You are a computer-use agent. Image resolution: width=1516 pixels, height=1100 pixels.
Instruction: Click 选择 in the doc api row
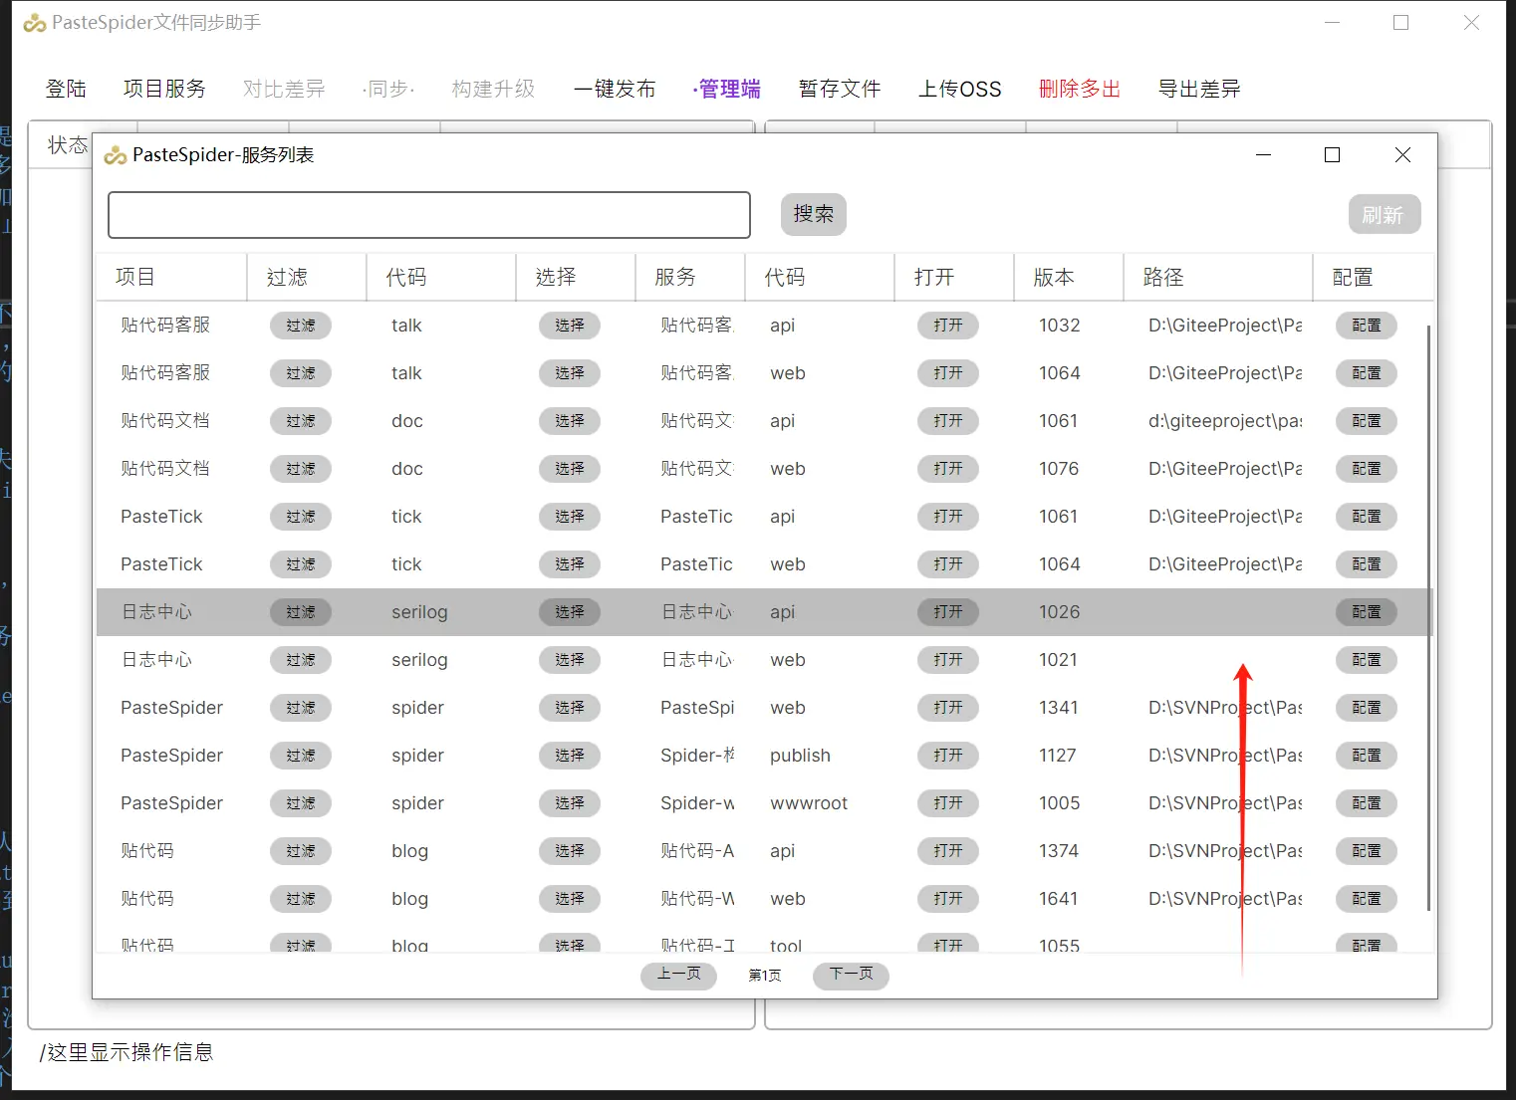pyautogui.click(x=570, y=421)
